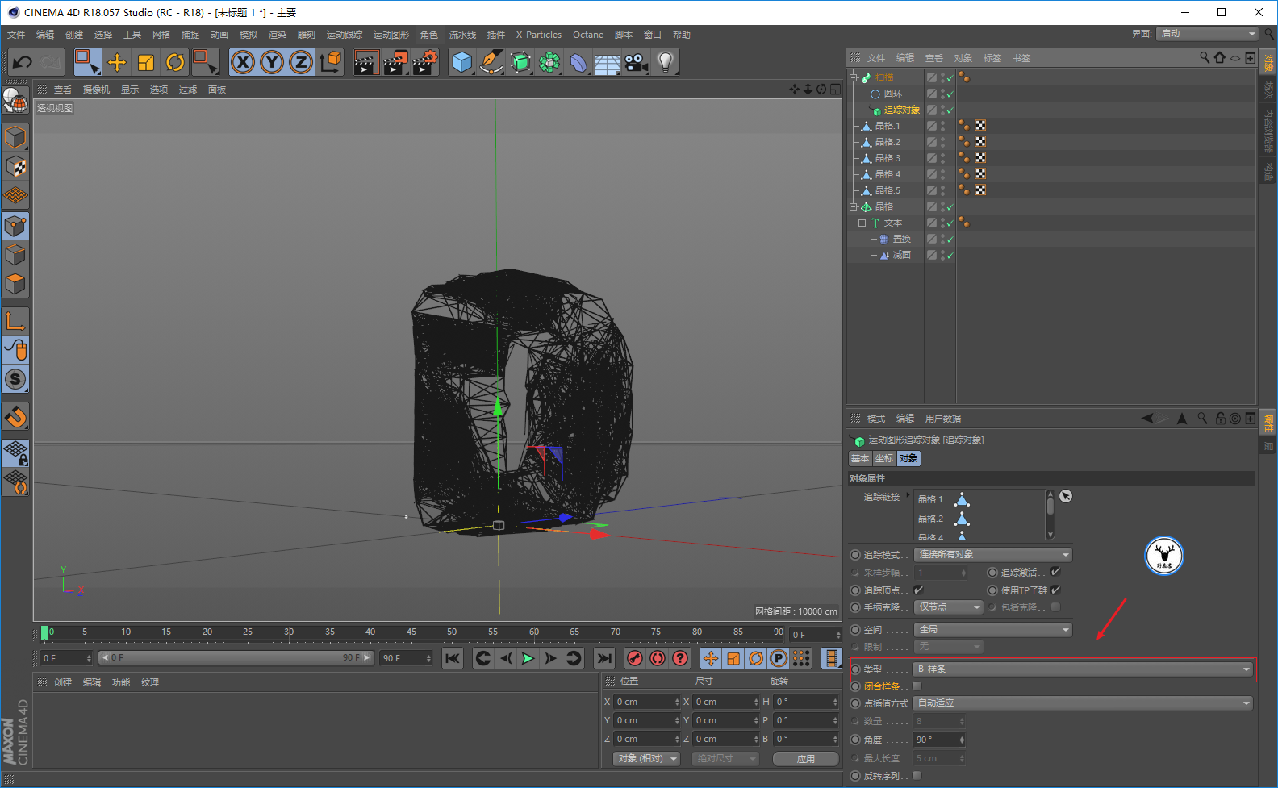Select the Rotate tool
The width and height of the screenshot is (1278, 788).
pyautogui.click(x=175, y=62)
